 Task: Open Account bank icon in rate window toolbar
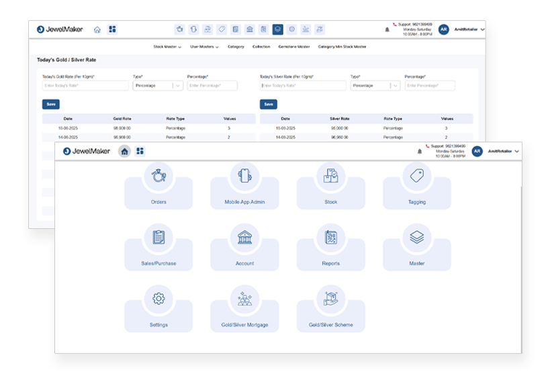pos(250,30)
